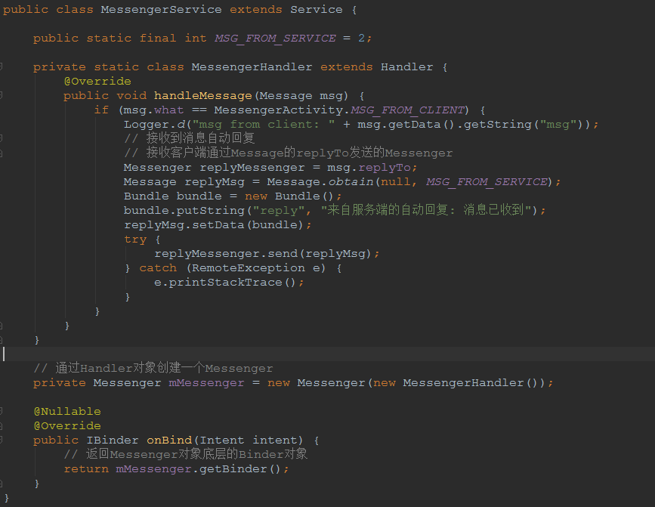Click the @Override annotation above handleMessage
Image resolution: width=655 pixels, height=507 pixels.
97,82
